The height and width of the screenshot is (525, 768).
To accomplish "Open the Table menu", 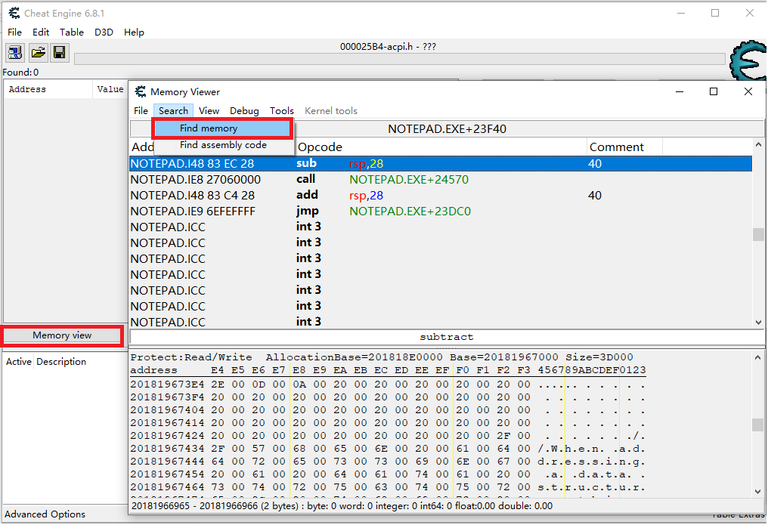I will point(72,32).
